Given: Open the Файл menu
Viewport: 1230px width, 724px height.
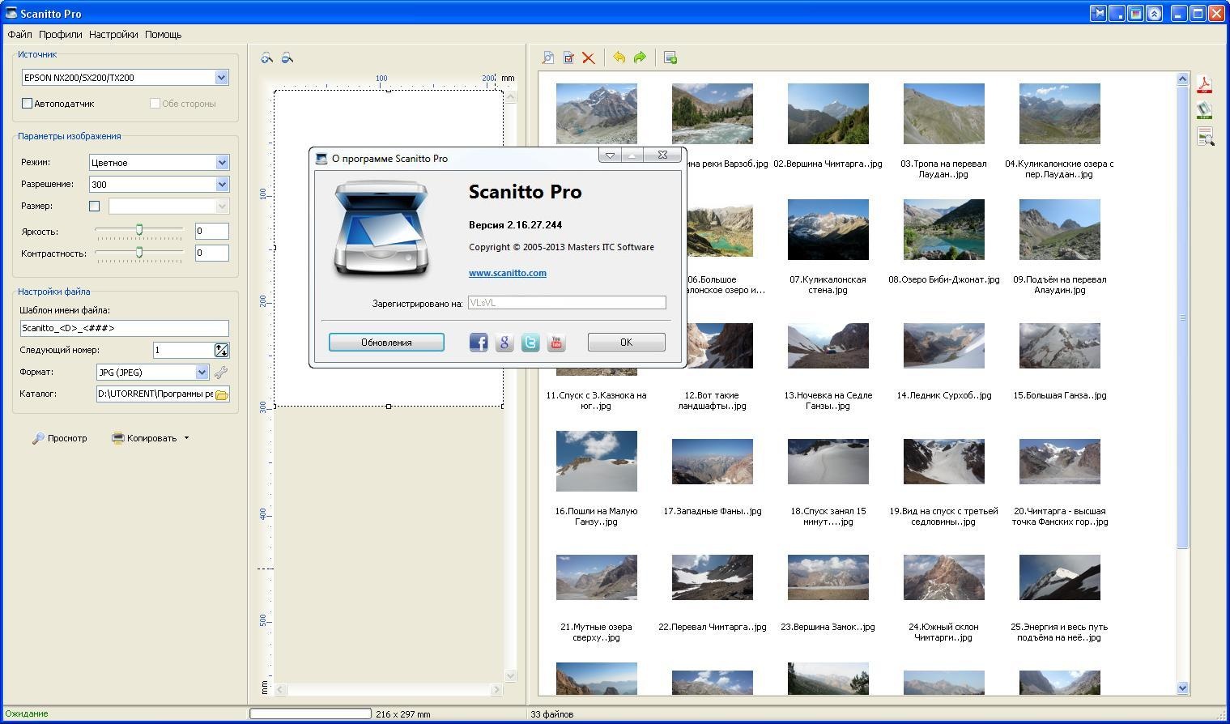Looking at the screenshot, I should tap(19, 35).
